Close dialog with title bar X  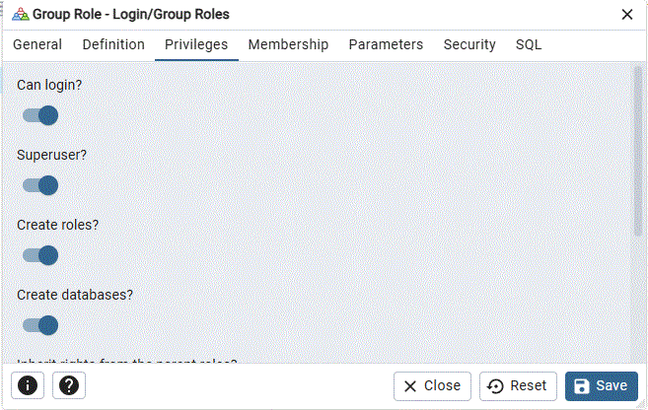tap(626, 15)
